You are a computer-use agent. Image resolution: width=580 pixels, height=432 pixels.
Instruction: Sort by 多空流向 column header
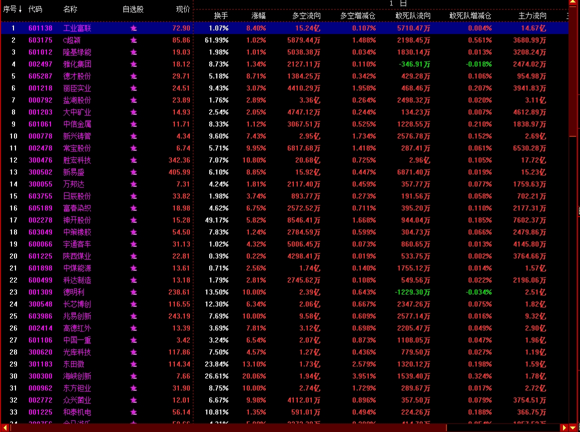[306, 15]
